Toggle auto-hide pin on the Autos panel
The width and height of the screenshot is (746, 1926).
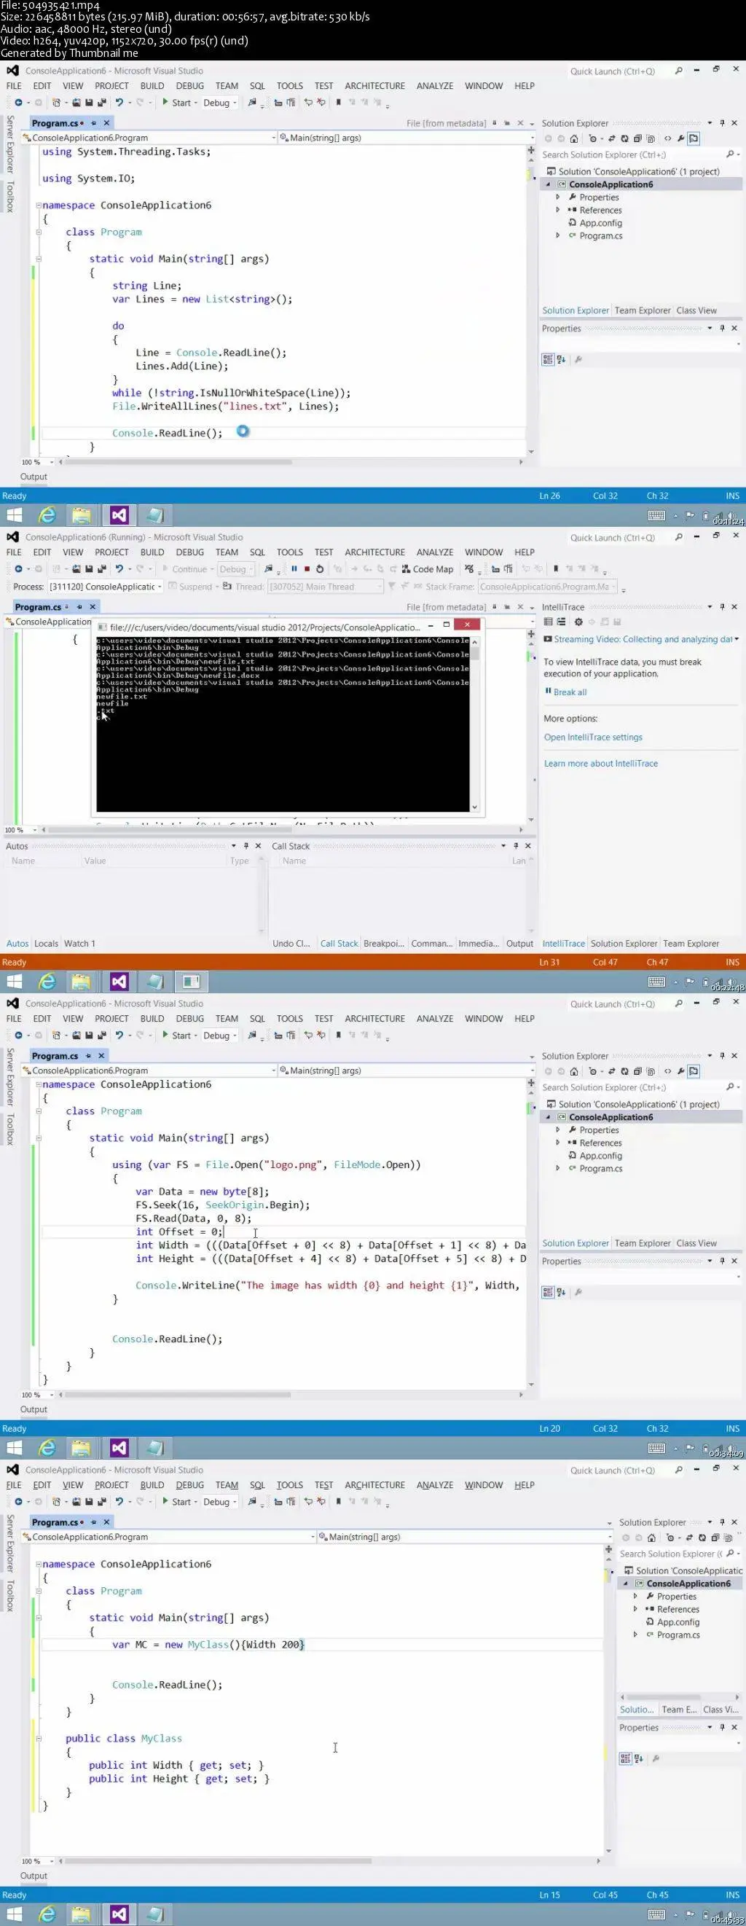point(246,845)
